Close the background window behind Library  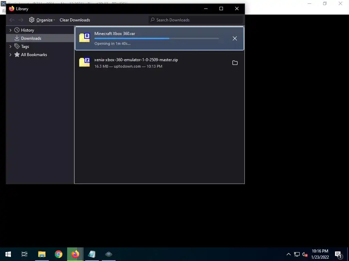click(340, 3)
